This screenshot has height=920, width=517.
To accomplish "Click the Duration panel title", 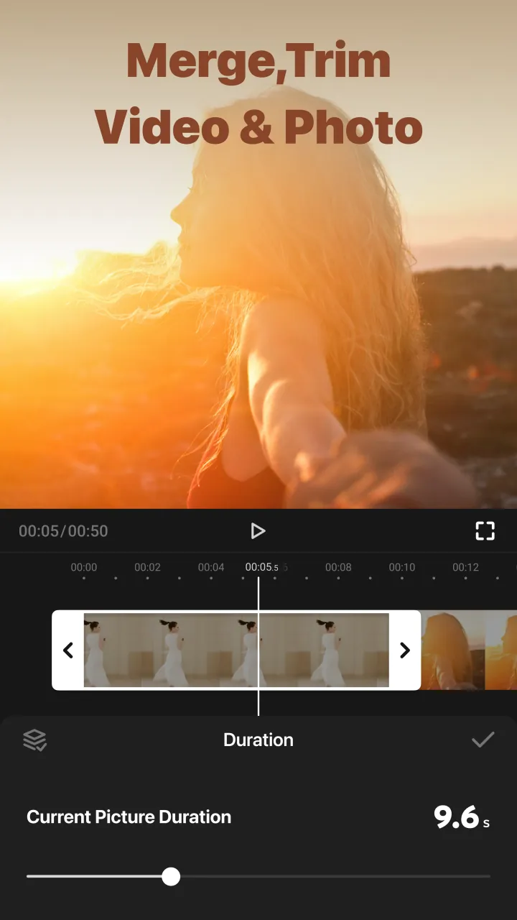I will click(258, 740).
